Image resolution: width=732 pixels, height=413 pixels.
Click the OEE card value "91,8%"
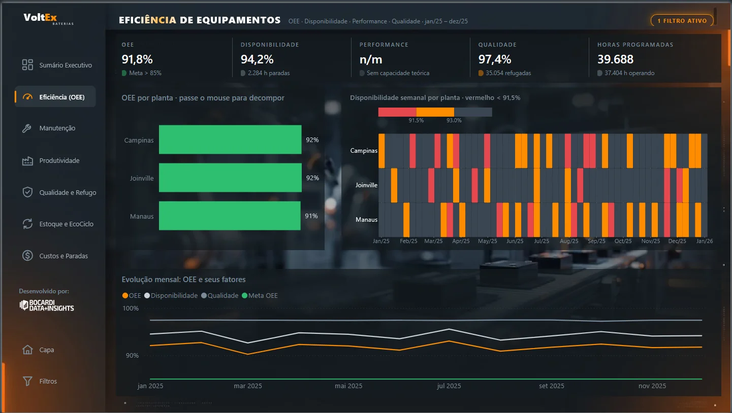[137, 59]
